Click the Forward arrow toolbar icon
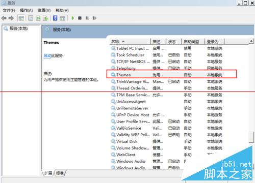The image size is (255, 183). click(11, 18)
